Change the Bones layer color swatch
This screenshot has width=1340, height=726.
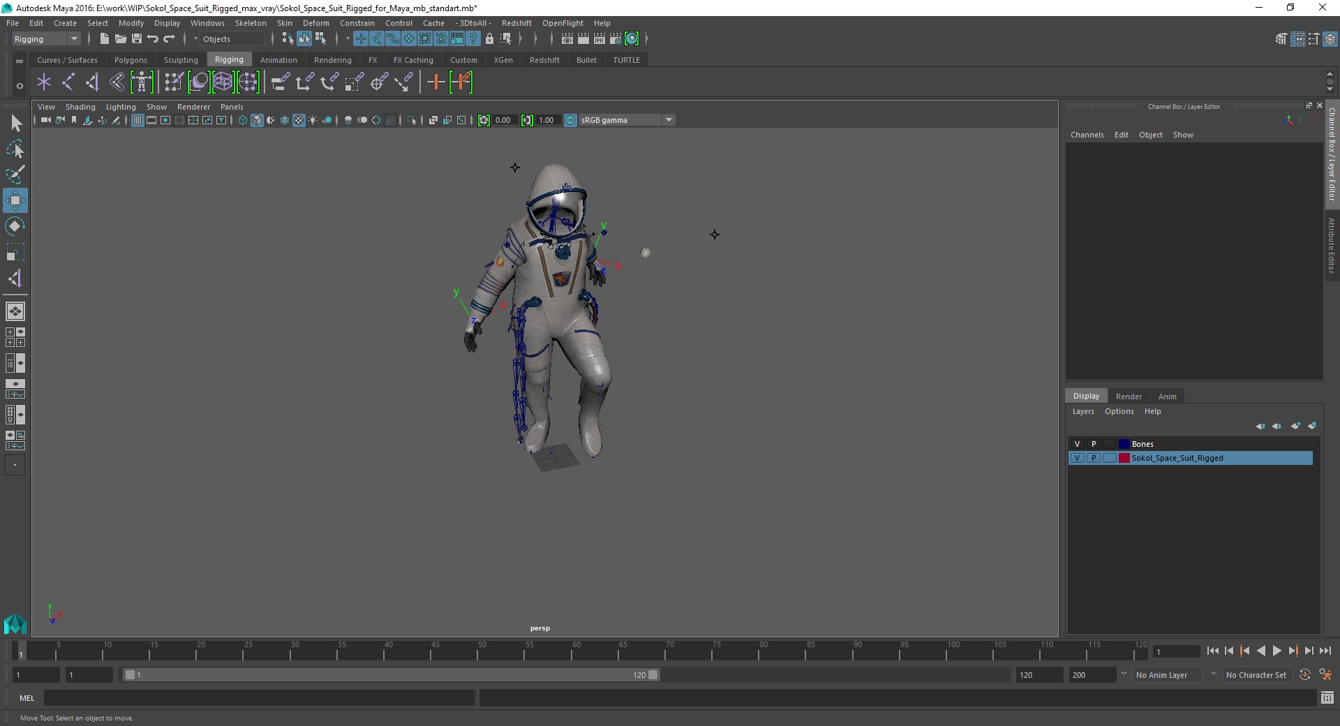click(1124, 444)
